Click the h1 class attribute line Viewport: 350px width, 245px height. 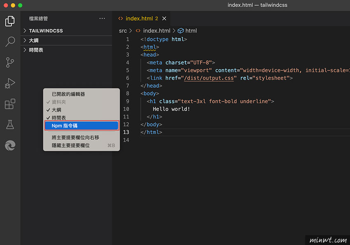click(210, 101)
